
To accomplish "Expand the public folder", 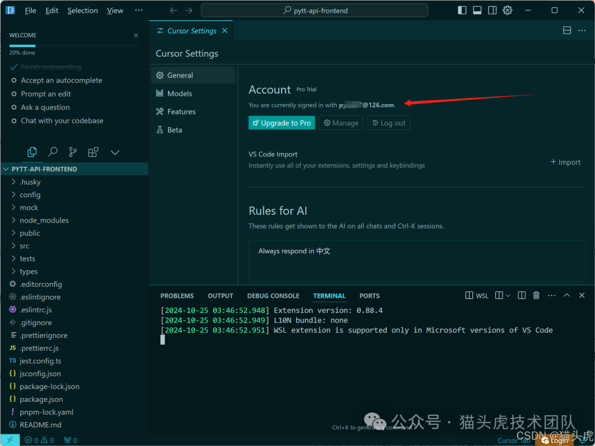I will tap(74, 233).
